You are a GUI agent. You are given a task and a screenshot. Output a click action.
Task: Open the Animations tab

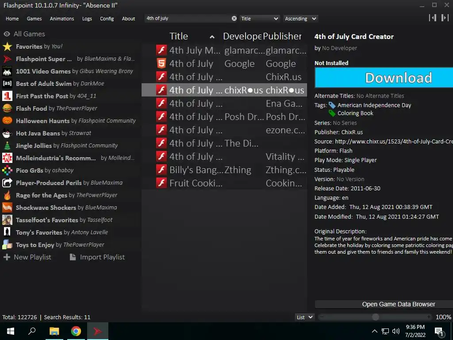tap(62, 19)
